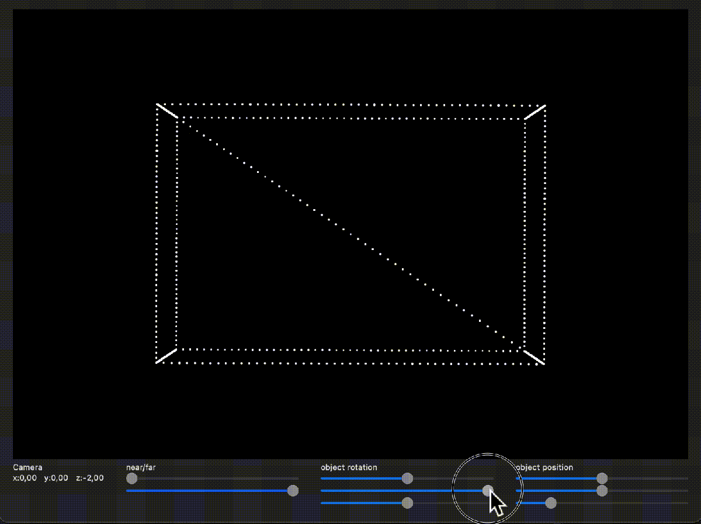
Task: Click the far plane slider handle
Action: coord(294,491)
